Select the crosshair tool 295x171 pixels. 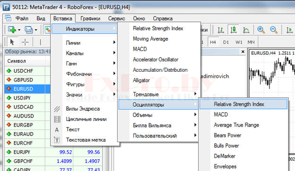click(x=25, y=42)
